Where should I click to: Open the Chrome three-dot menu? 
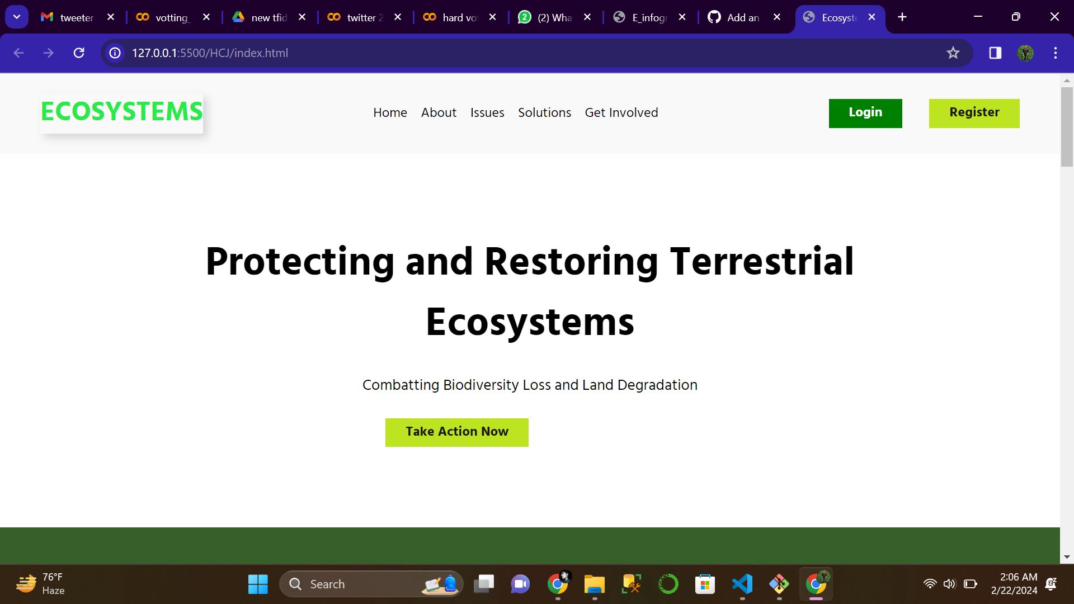point(1056,53)
